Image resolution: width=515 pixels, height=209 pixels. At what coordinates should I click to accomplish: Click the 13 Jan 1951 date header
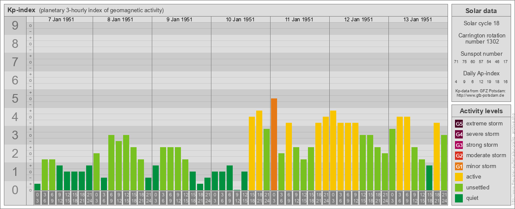418,20
